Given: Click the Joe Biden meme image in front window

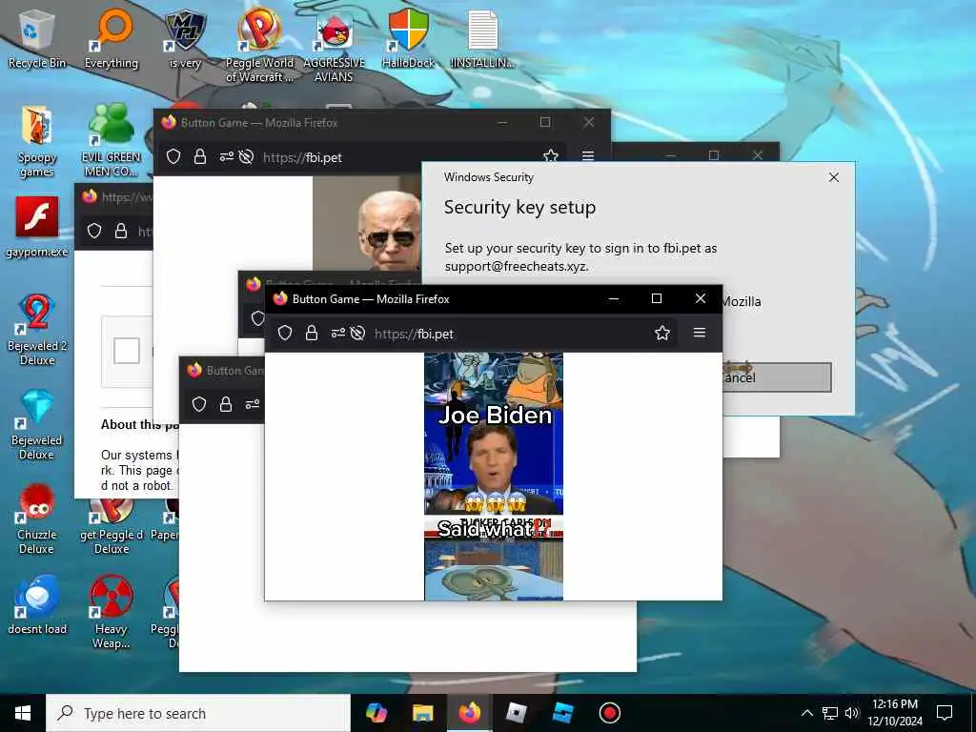Looking at the screenshot, I should 494,477.
